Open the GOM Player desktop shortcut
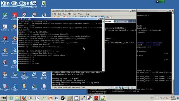 pos(14,27)
